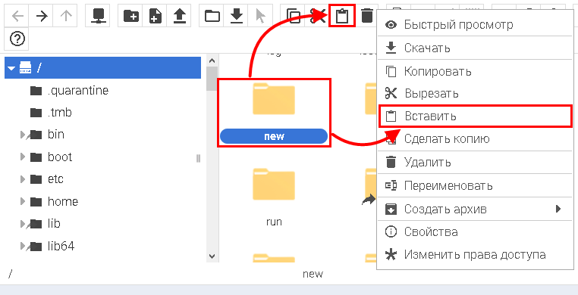Choose 'Свойства' in the context menu
This screenshot has height=295, width=578.
coord(475,231)
